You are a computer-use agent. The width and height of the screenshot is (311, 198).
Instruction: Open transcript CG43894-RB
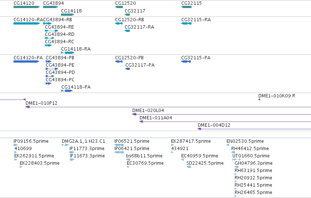click(48, 23)
